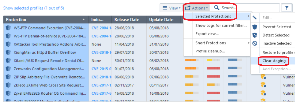295x102 pixels.
Task: Click the Inactive circle-slash icon
Action: click(255, 43)
